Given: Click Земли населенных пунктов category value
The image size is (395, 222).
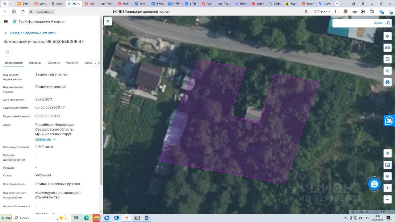Looking at the screenshot, I should coord(58,184).
